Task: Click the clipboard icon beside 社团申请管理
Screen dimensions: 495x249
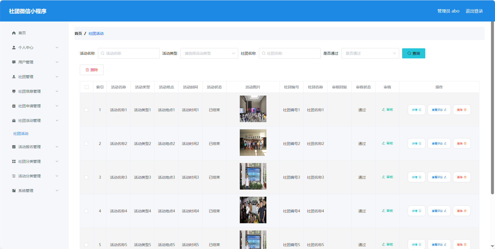Action: [x=14, y=106]
